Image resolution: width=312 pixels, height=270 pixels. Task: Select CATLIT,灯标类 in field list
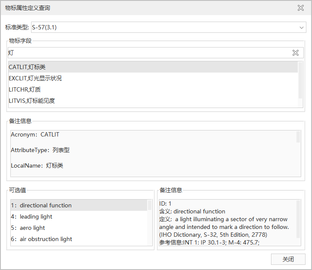[27, 67]
